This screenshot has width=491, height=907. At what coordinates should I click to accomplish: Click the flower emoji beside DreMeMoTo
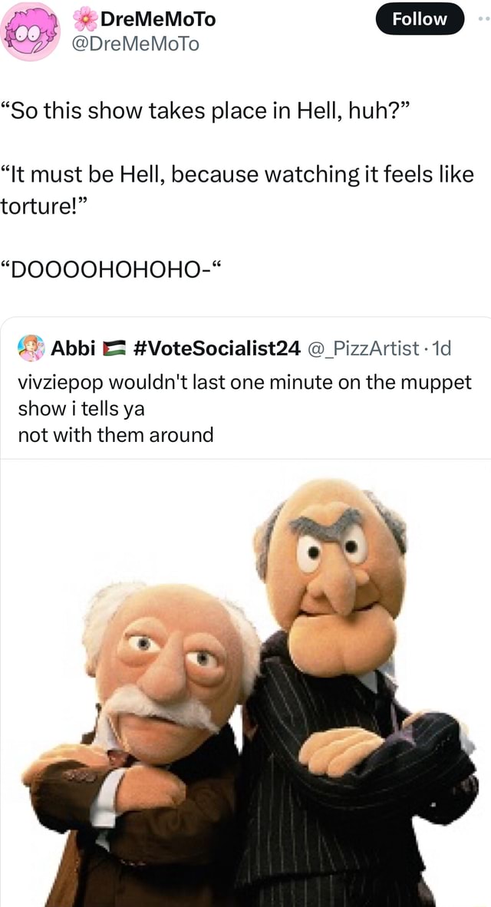coord(85,20)
